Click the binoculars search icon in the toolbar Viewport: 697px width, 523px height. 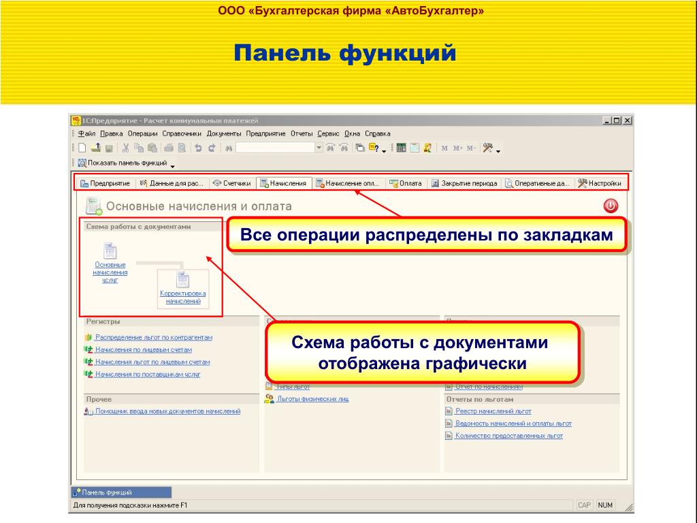229,147
